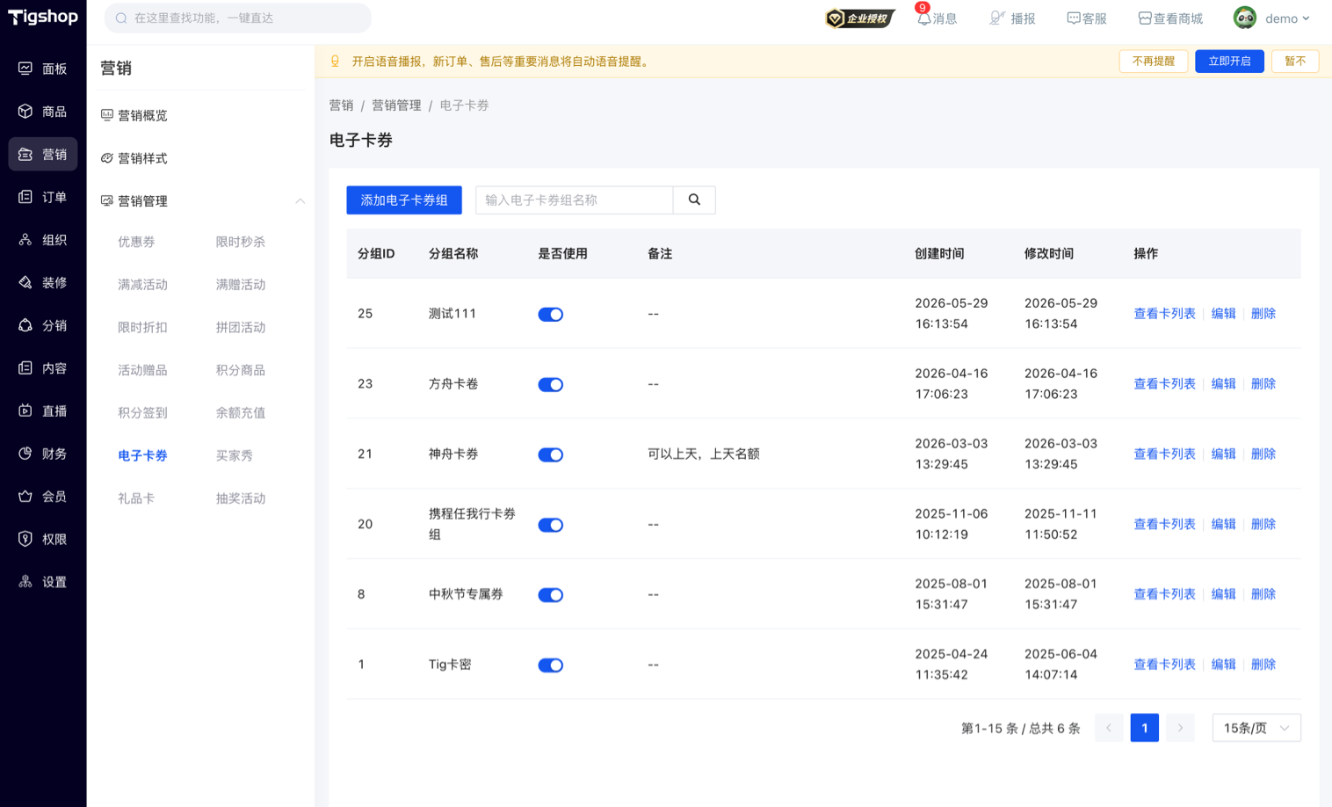Click the 查看商城 store icon

(x=1145, y=18)
